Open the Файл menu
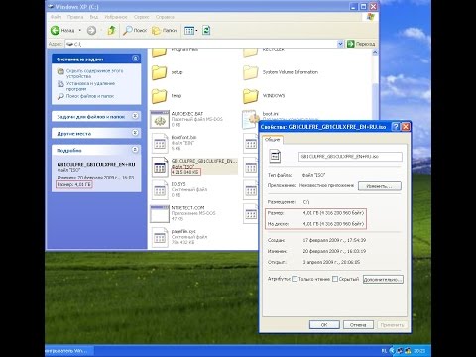476x357 pixels. tap(57, 17)
